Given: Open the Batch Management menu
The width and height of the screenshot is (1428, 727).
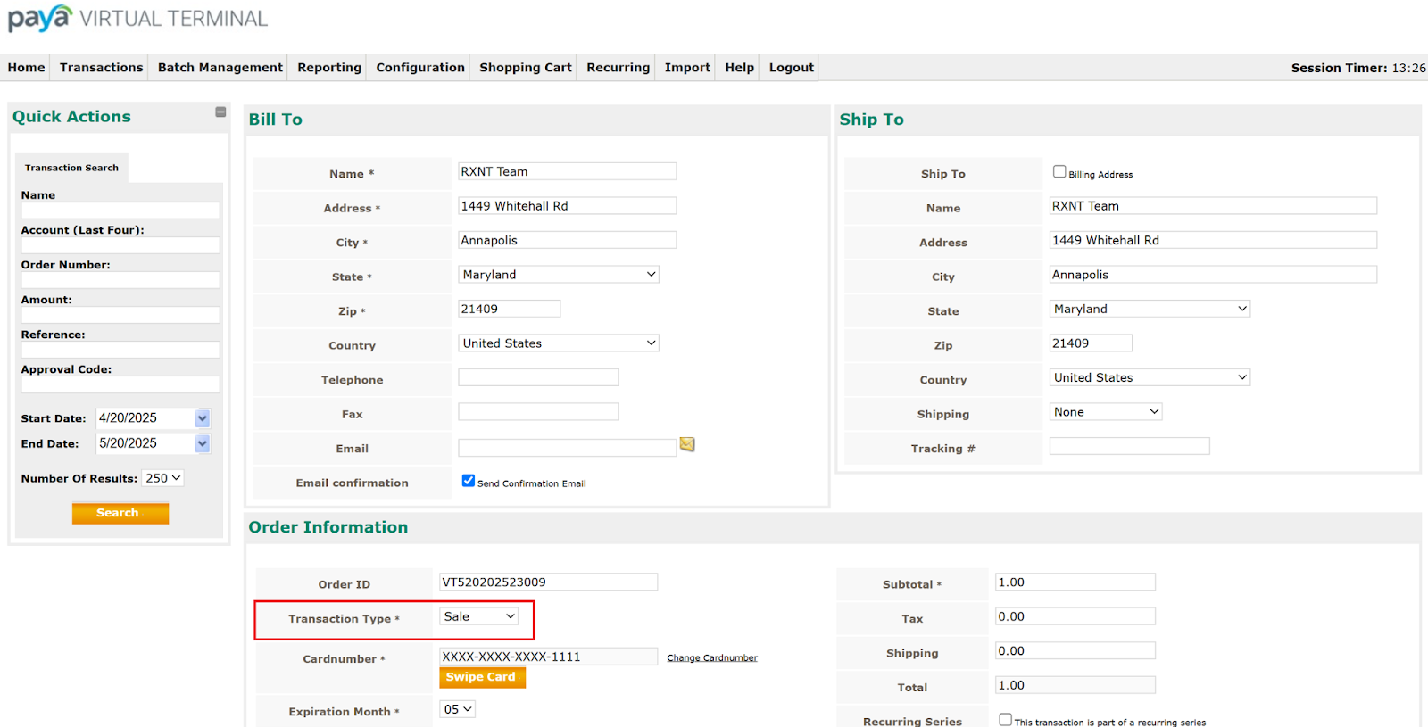Looking at the screenshot, I should (220, 68).
